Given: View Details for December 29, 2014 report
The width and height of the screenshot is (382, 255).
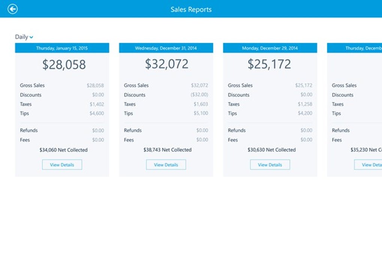Looking at the screenshot, I should [270, 165].
